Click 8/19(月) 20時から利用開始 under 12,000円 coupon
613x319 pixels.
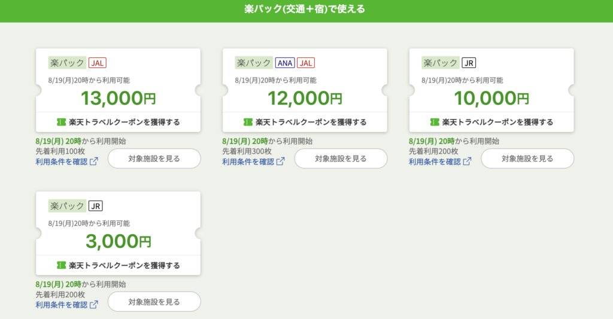tap(268, 141)
